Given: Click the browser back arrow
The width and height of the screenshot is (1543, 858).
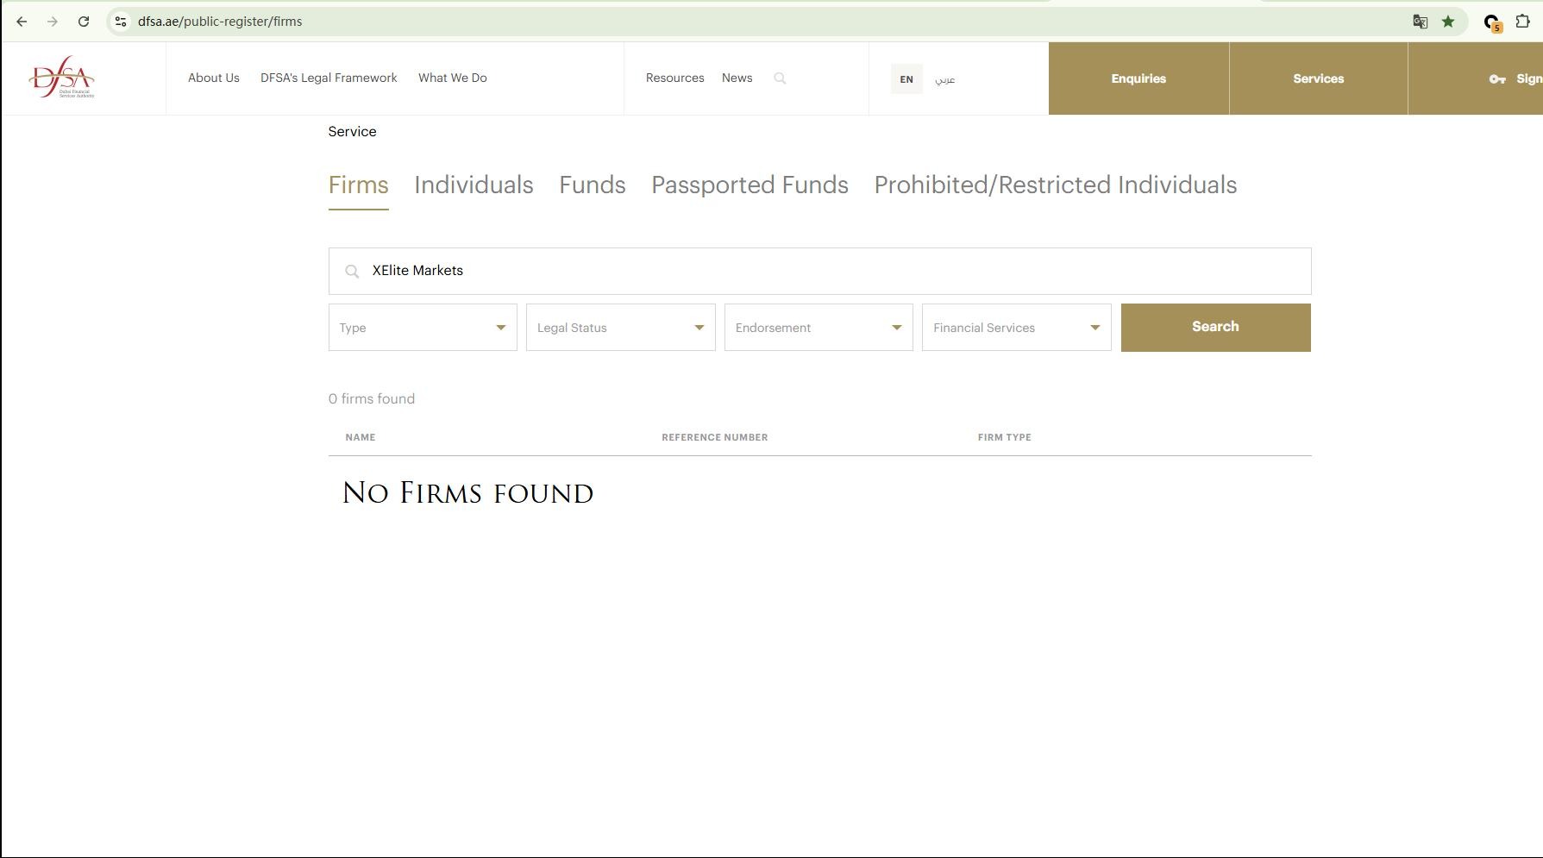Looking at the screenshot, I should [x=22, y=22].
